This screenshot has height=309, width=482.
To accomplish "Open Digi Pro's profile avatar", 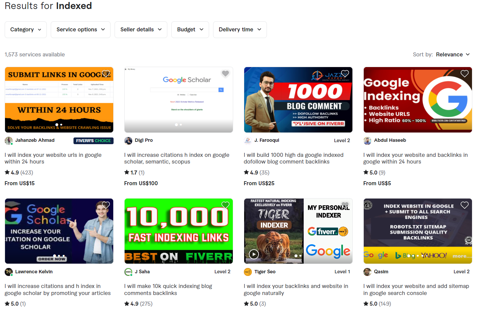I will (128, 141).
